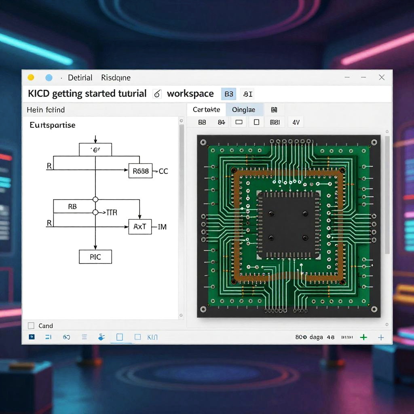This screenshot has height=414, width=414.
Task: Open the Oinglae tab
Action: coord(243,110)
